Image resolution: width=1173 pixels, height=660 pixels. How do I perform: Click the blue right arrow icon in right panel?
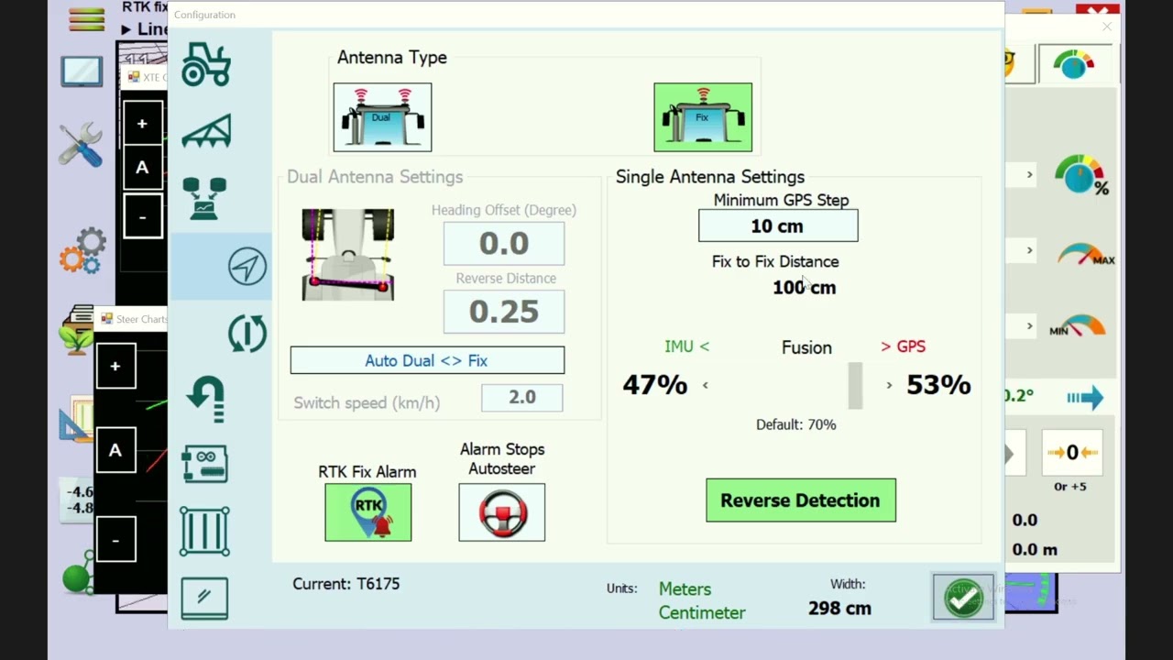[x=1085, y=397]
